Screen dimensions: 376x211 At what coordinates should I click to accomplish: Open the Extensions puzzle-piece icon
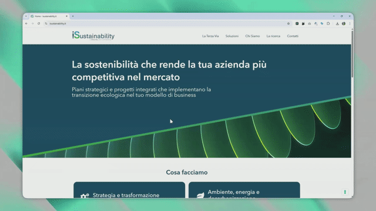pyautogui.click(x=328, y=23)
